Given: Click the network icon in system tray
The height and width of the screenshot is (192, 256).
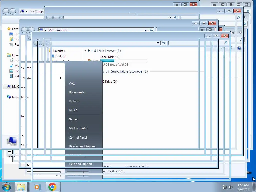Looking at the screenshot, I should 225,187.
